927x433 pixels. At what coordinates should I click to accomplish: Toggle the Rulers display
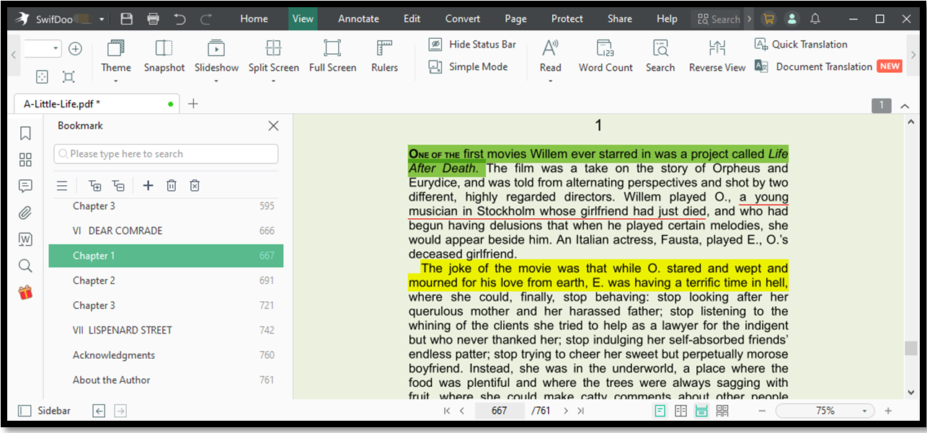pos(385,56)
